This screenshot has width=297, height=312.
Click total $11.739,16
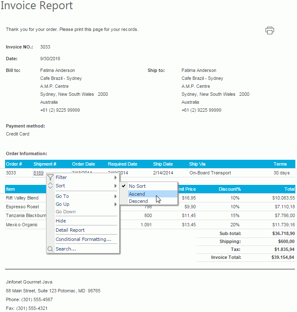(284, 225)
